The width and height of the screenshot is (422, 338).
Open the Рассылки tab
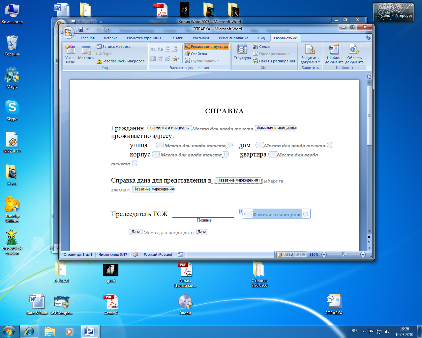(x=201, y=38)
